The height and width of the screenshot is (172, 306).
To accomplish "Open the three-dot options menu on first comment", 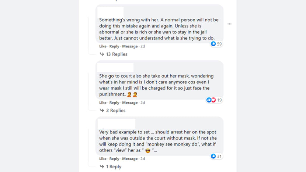I will (x=229, y=24).
